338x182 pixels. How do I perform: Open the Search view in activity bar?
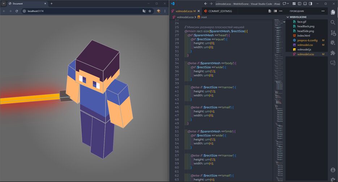tap(333, 22)
